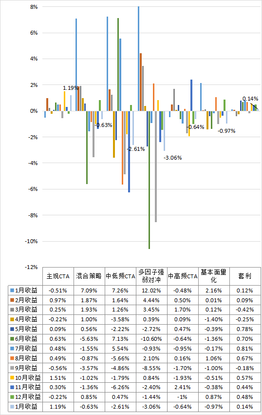This screenshot has height=415, width=262.
Task: Select the 10月收益 legend entry
Action: tap(26, 378)
